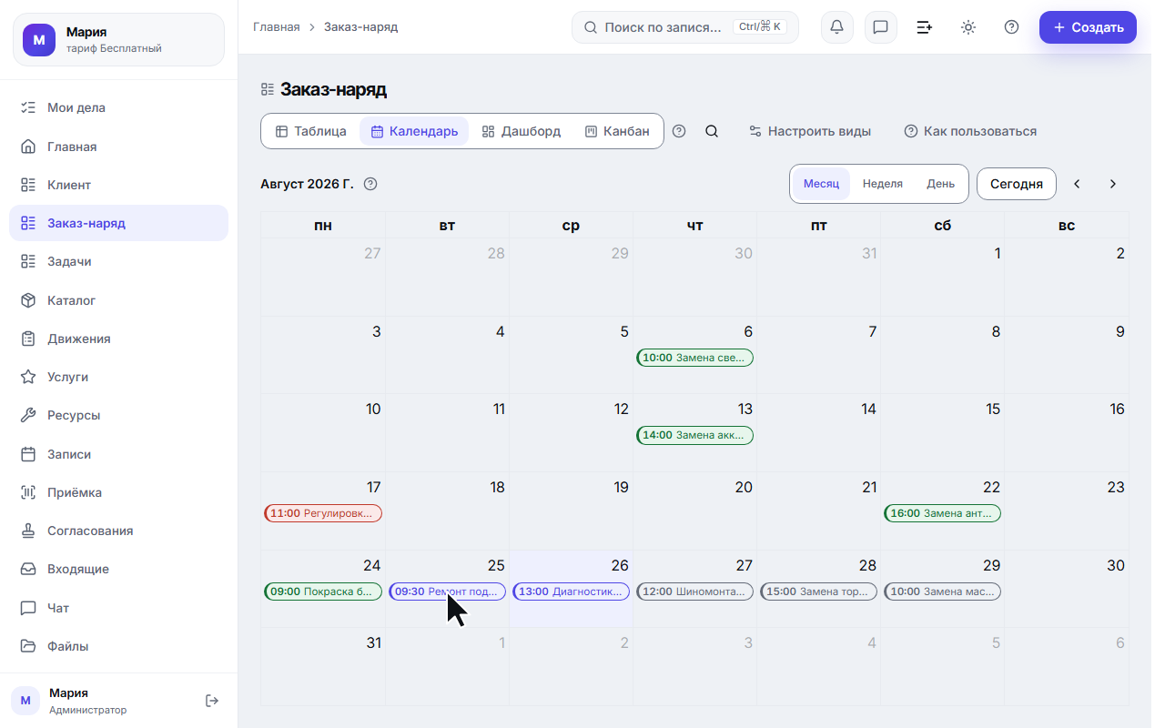Open Как пользоваться help link

[970, 131]
